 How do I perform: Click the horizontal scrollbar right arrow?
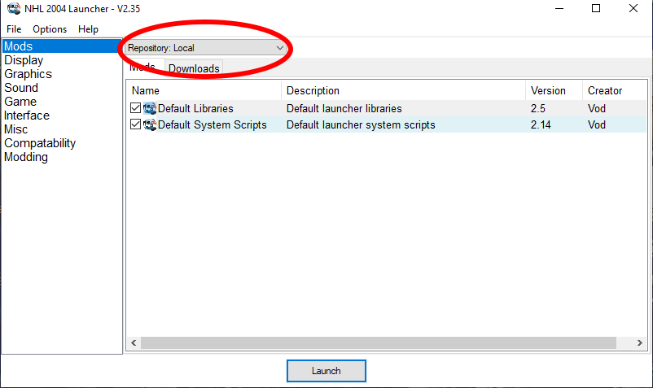point(640,342)
